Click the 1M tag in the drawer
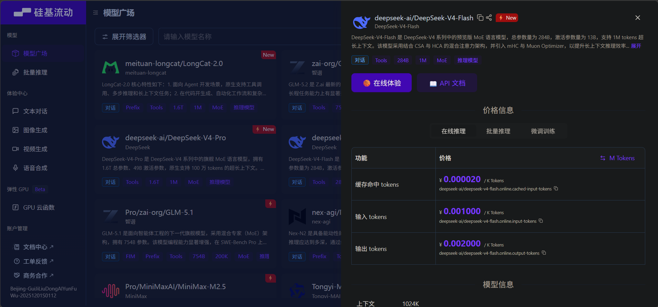Screen dimensions: 658x307 click(423, 60)
